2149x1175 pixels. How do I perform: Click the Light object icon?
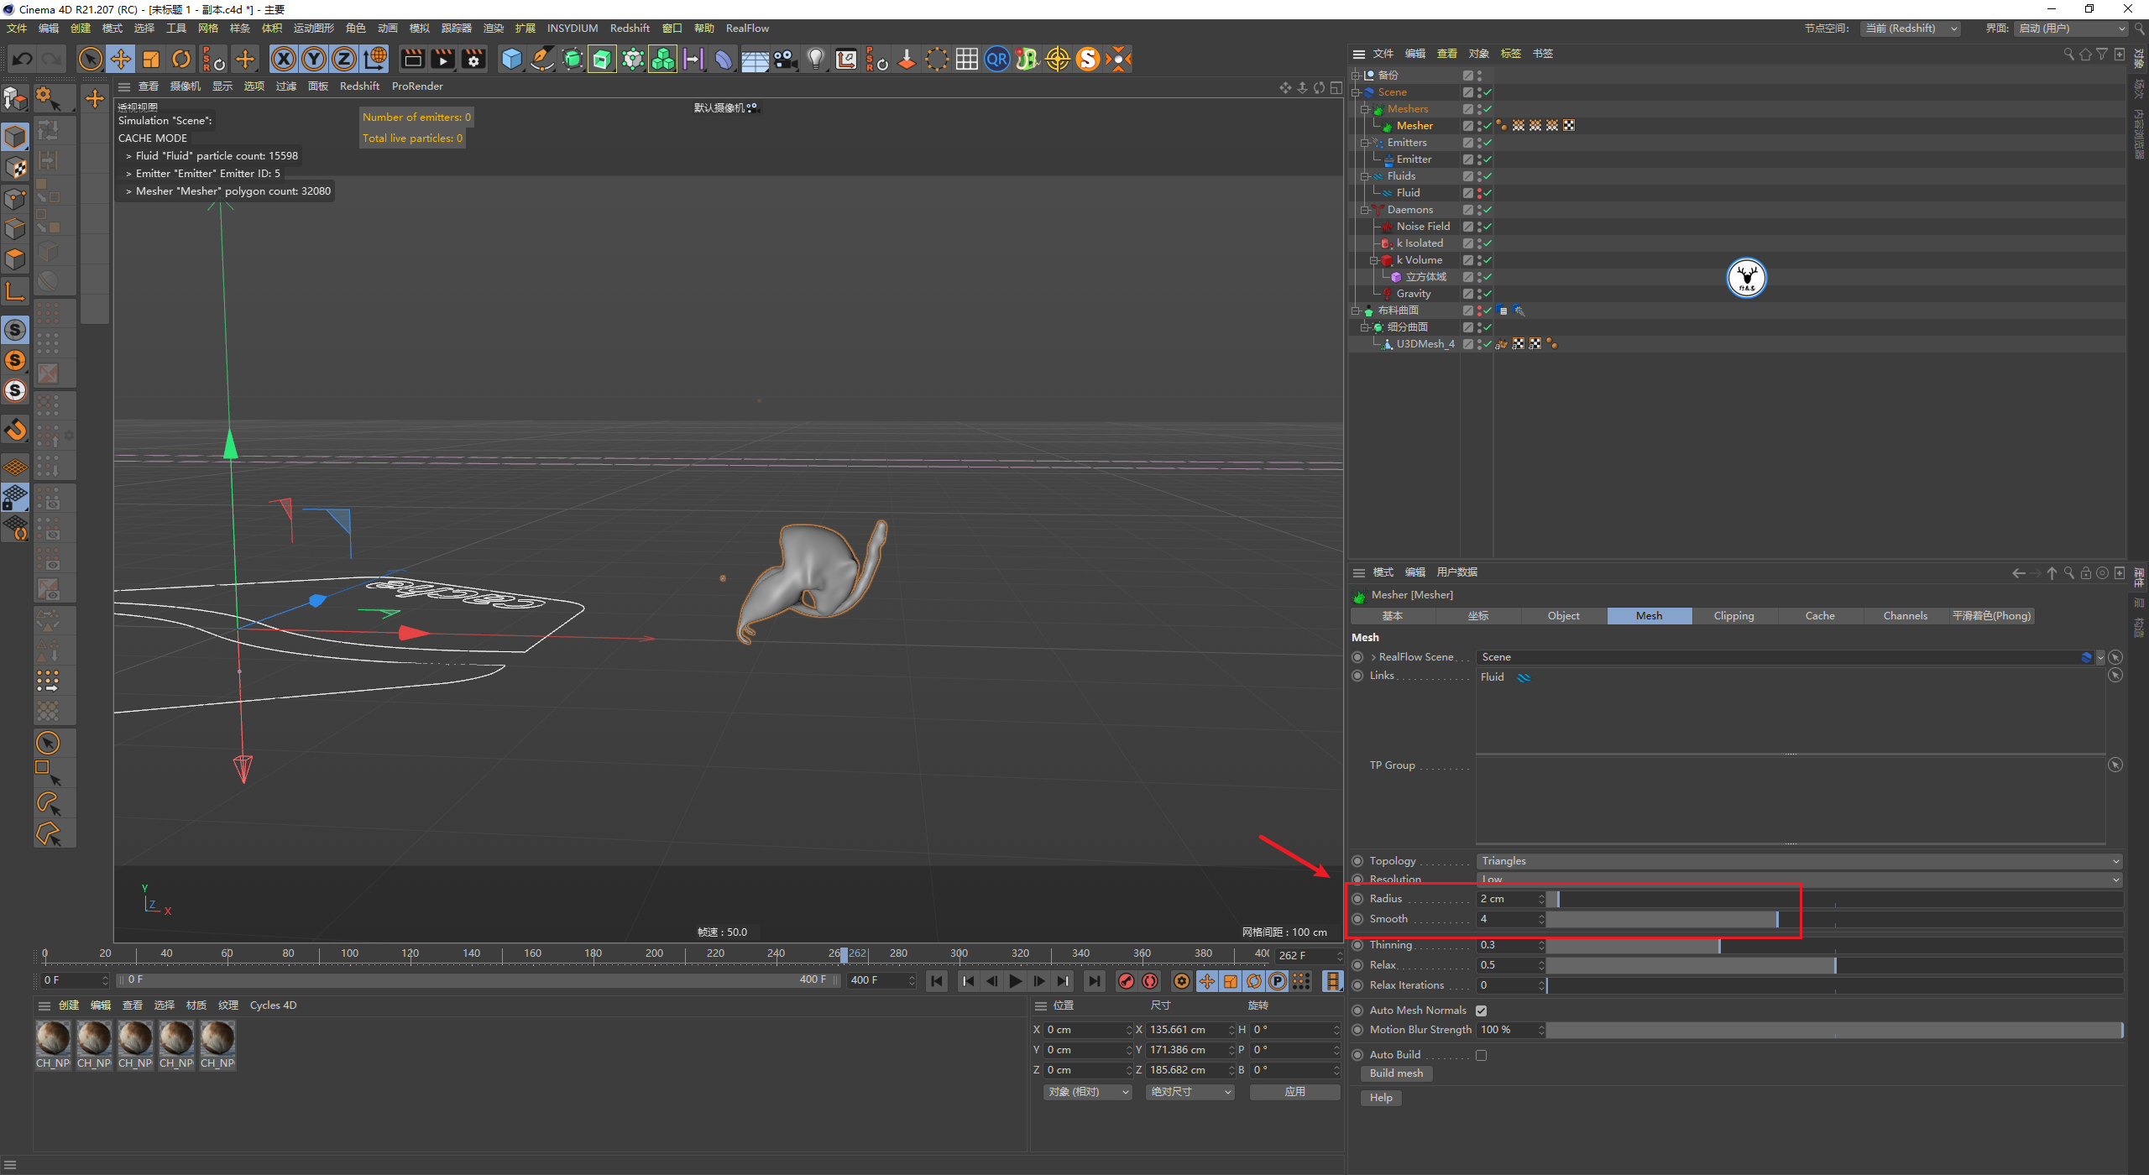point(815,59)
